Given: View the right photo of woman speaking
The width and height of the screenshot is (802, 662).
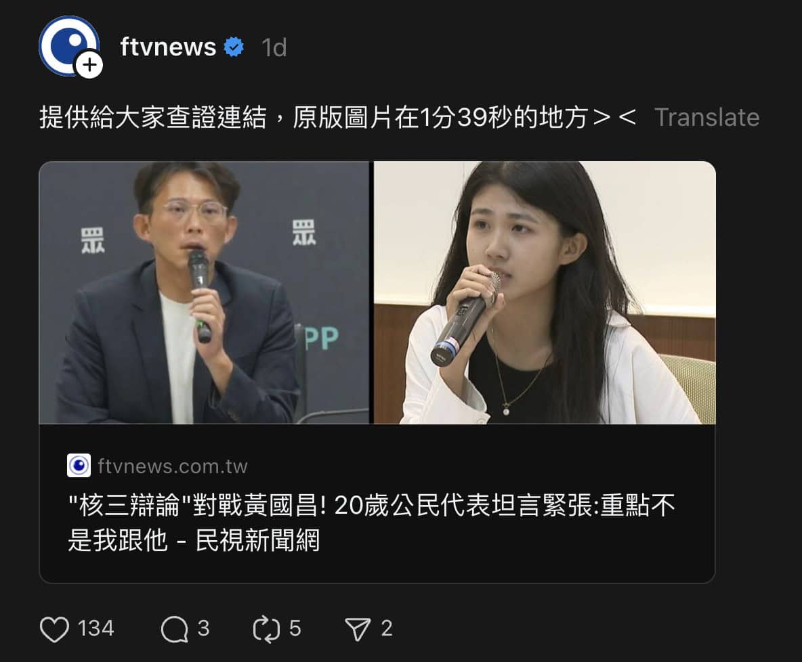Looking at the screenshot, I should click(544, 292).
